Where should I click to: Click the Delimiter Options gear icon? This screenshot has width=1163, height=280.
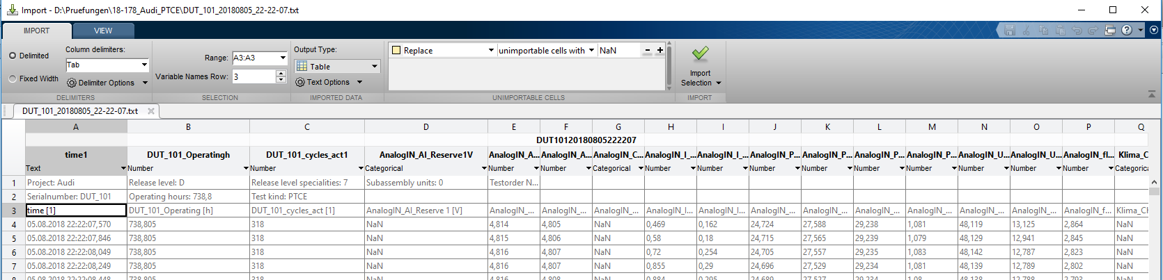[x=72, y=83]
